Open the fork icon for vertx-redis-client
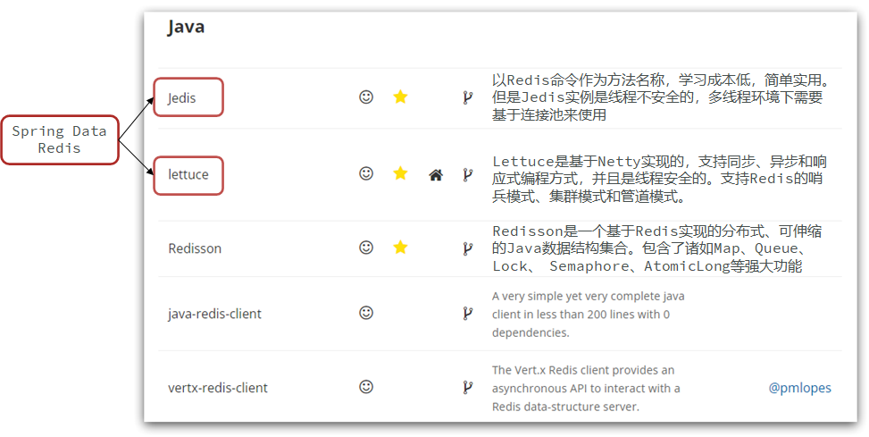 468,387
